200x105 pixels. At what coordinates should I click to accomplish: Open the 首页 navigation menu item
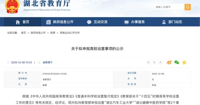[22, 22]
